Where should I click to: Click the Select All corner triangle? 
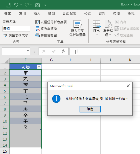(7, 61)
